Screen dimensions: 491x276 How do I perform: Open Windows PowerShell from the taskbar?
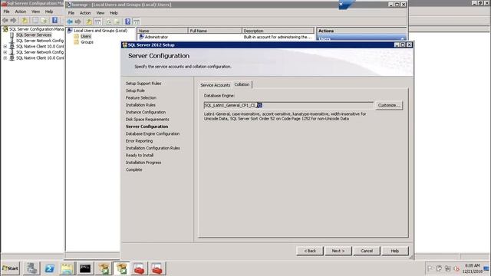[49, 268]
